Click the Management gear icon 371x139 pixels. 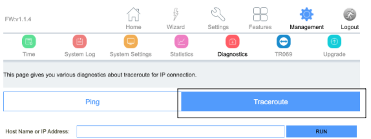[x=307, y=14]
